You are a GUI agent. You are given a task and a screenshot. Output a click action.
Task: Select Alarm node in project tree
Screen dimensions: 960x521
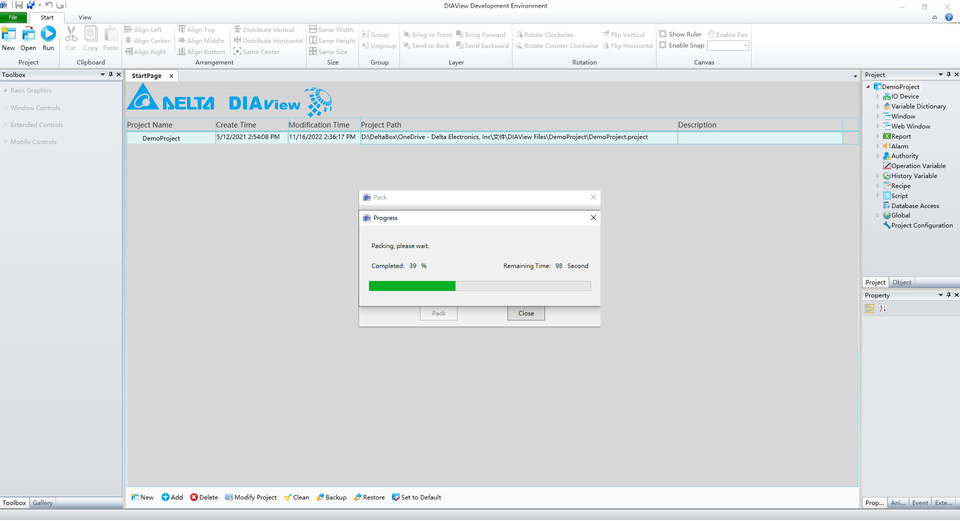[x=900, y=146]
